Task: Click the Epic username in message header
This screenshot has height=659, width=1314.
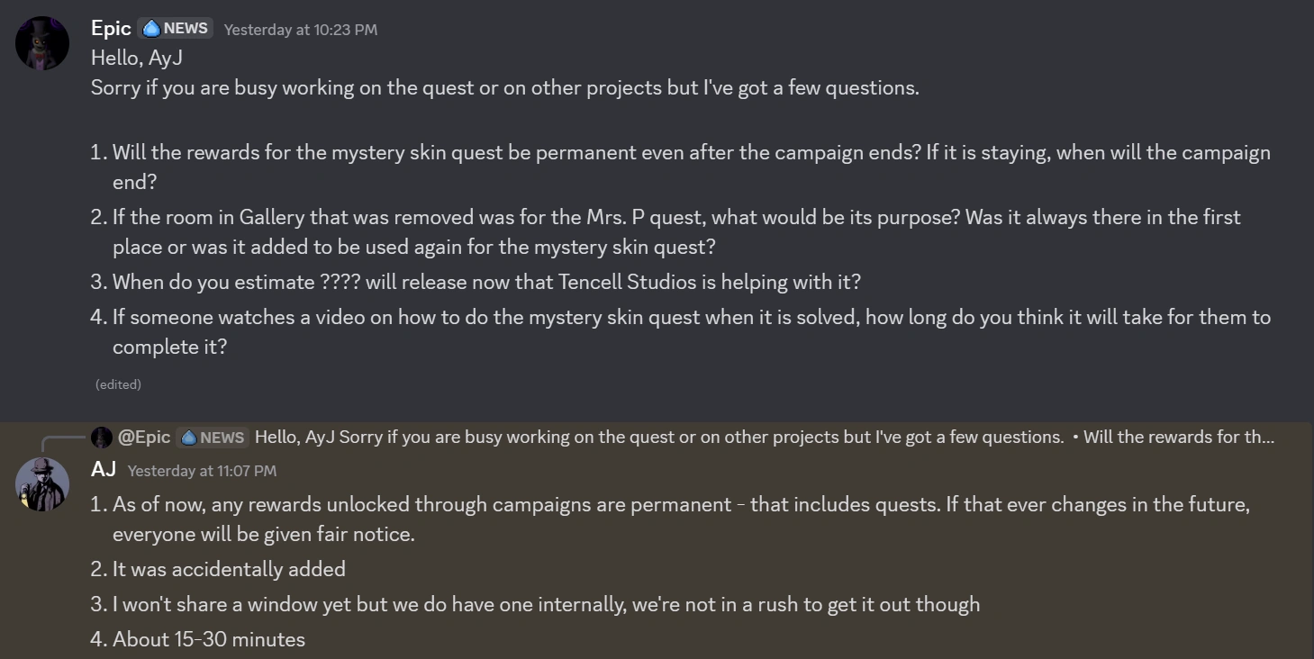Action: [x=111, y=29]
